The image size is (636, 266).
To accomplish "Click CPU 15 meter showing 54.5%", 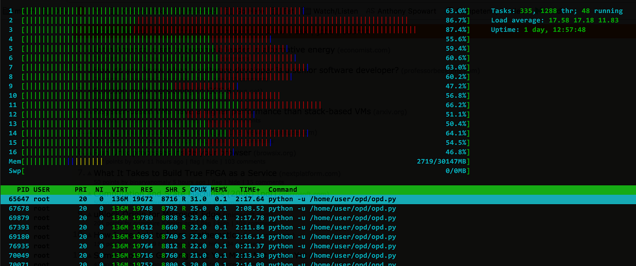I will 239,143.
